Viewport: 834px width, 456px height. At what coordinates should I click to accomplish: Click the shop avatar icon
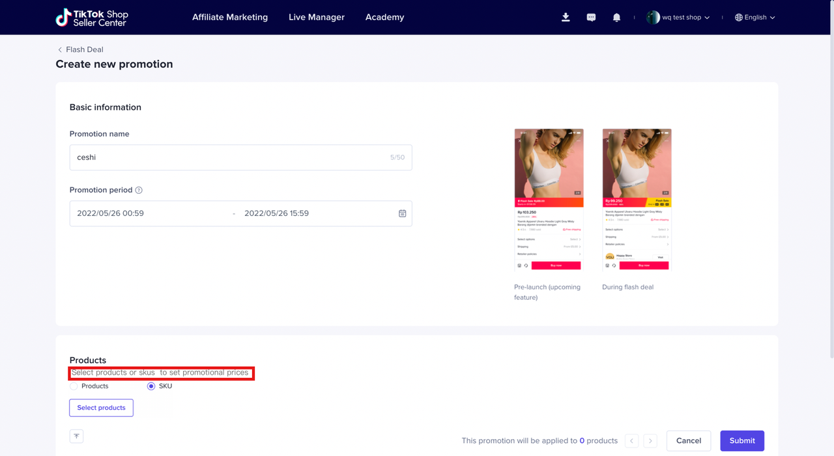coord(652,18)
